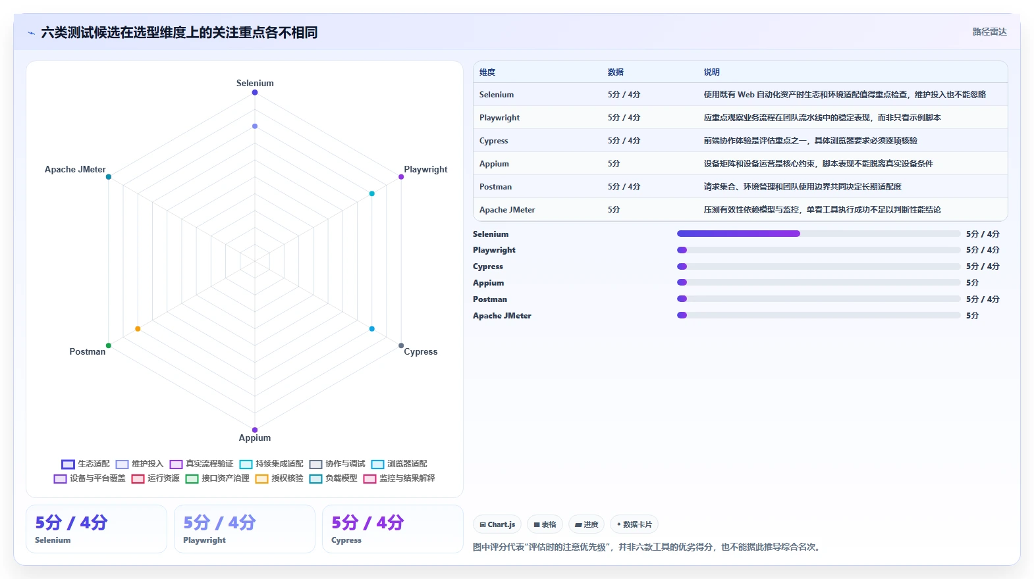Click the Selenium row description in table
This screenshot has width=1034, height=579.
point(845,95)
